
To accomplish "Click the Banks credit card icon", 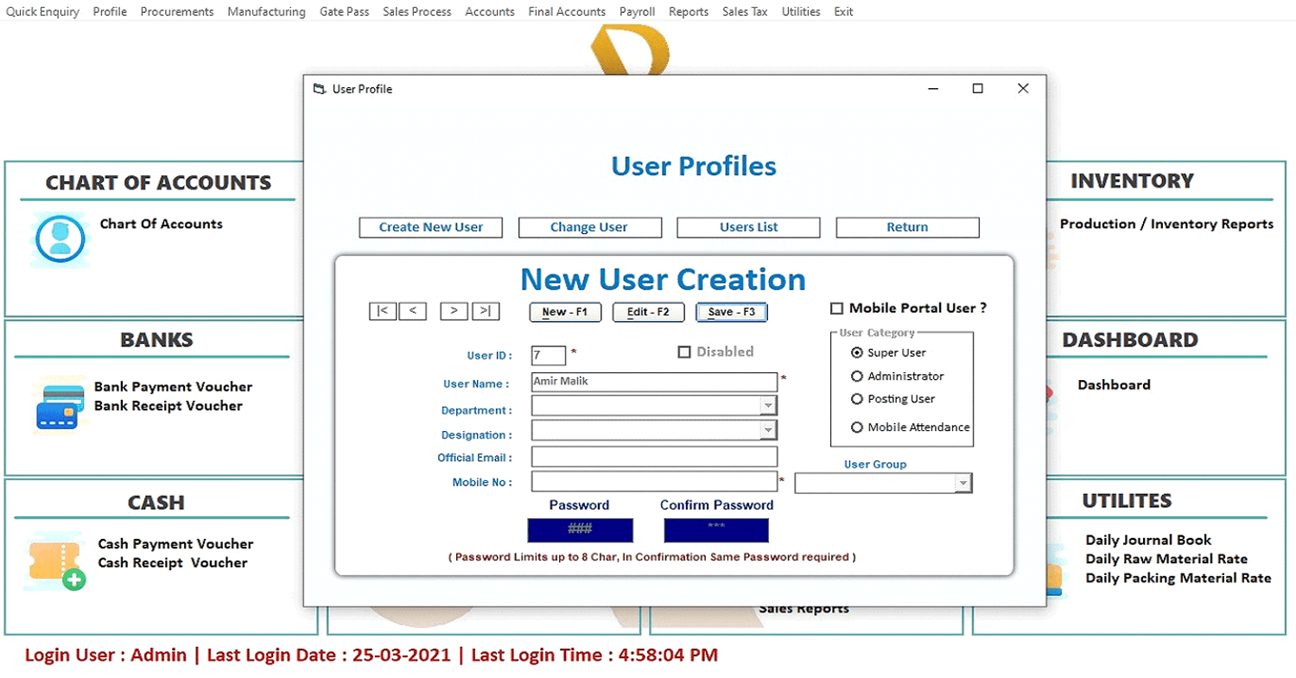I will (x=59, y=406).
